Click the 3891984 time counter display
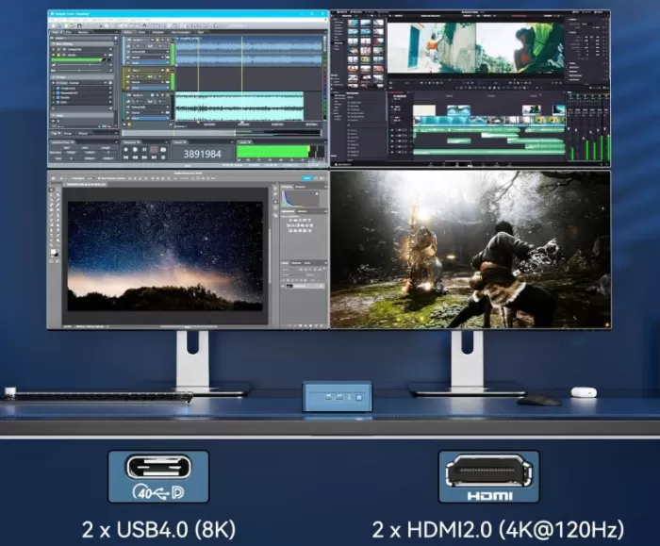This screenshot has width=660, height=546. tap(202, 154)
